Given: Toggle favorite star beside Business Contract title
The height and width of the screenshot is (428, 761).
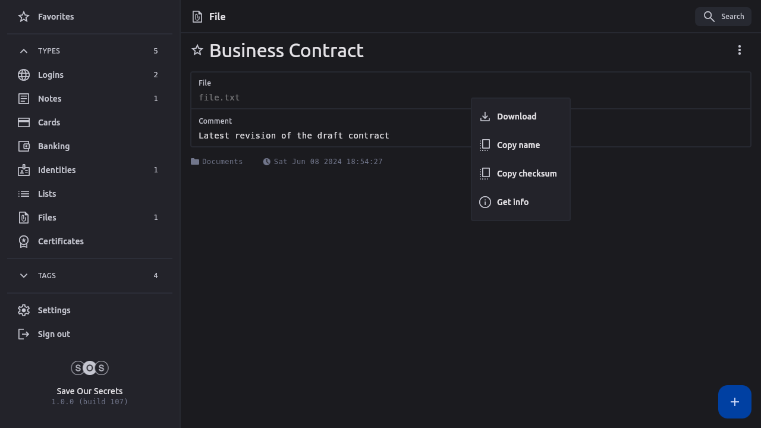Looking at the screenshot, I should pos(197,51).
